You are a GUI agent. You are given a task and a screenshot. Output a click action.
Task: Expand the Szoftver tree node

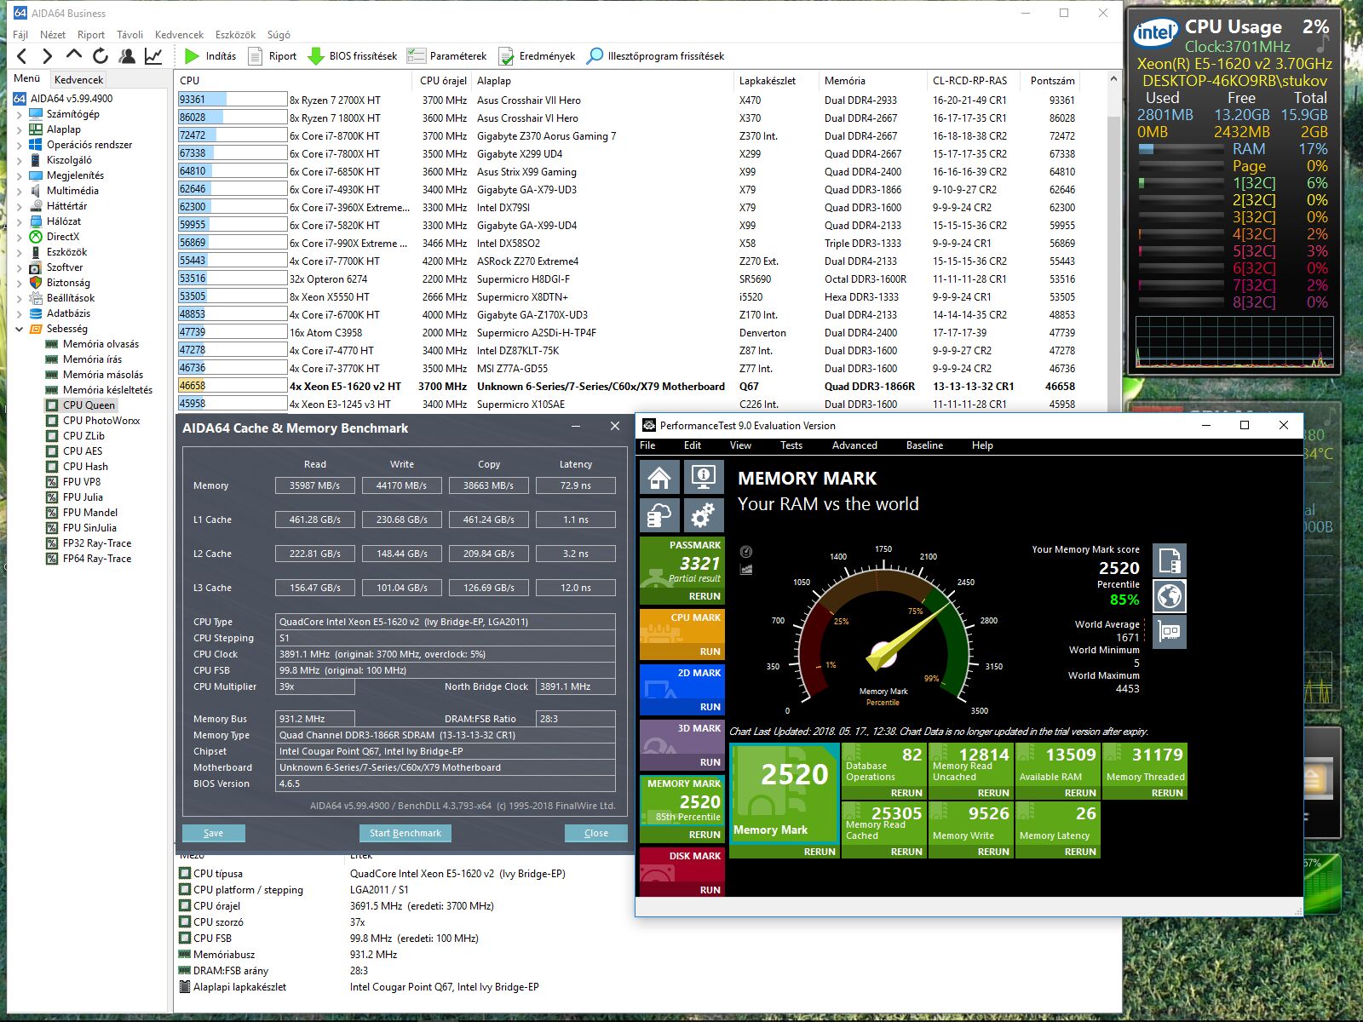pyautogui.click(x=20, y=267)
